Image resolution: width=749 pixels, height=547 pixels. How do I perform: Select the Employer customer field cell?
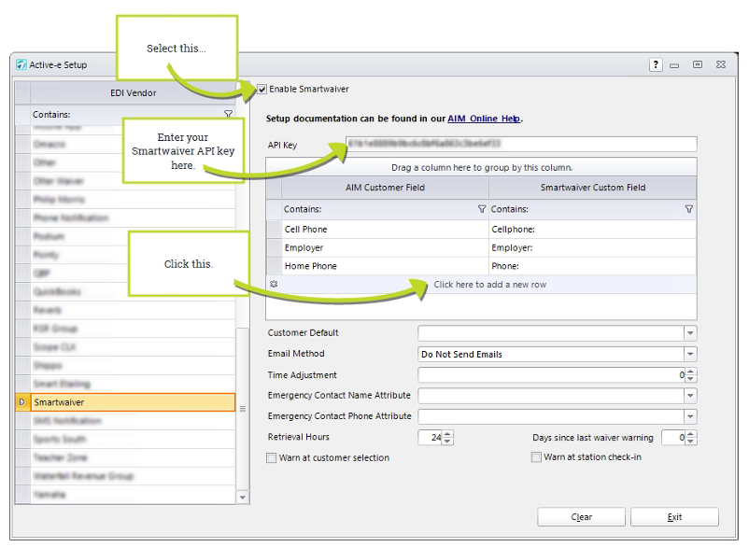pyautogui.click(x=385, y=247)
